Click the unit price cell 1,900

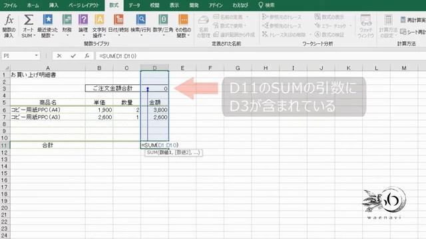pos(99,110)
